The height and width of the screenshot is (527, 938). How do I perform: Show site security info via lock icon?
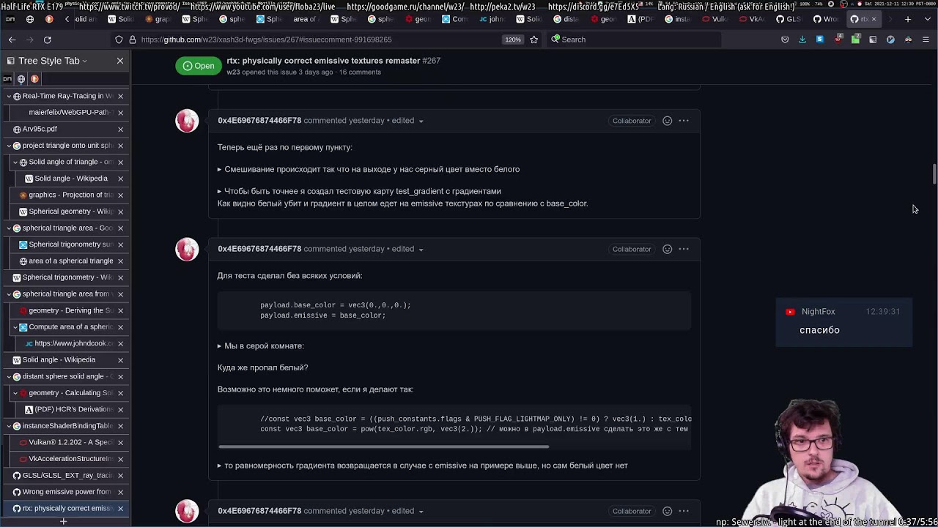point(132,40)
